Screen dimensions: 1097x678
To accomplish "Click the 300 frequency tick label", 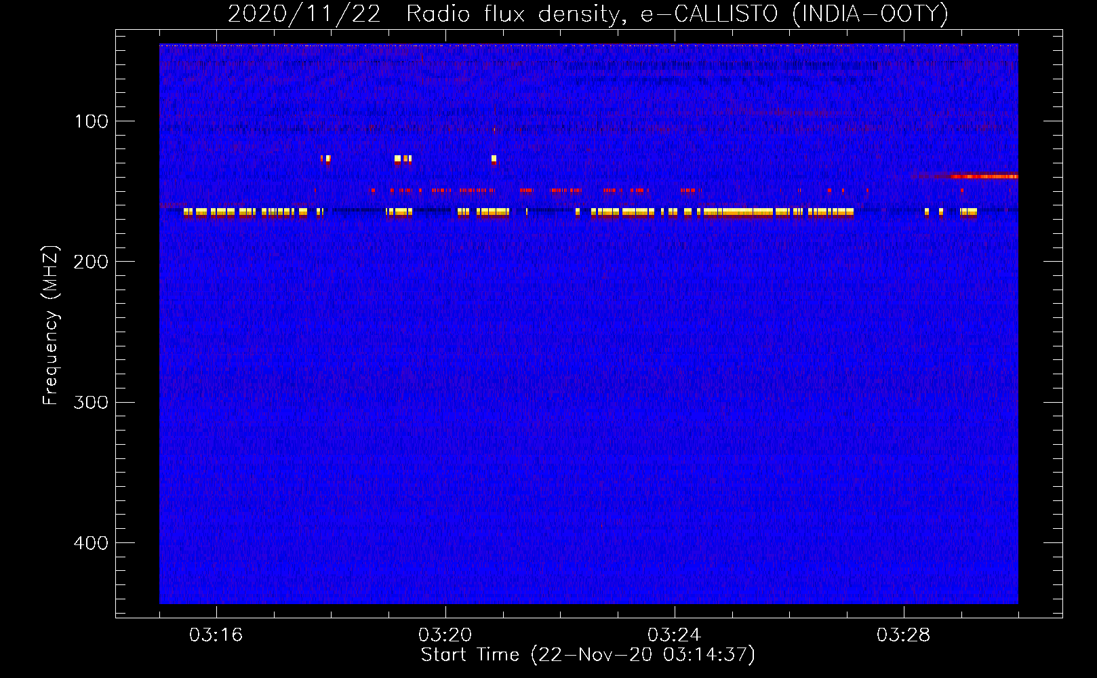I will point(91,402).
